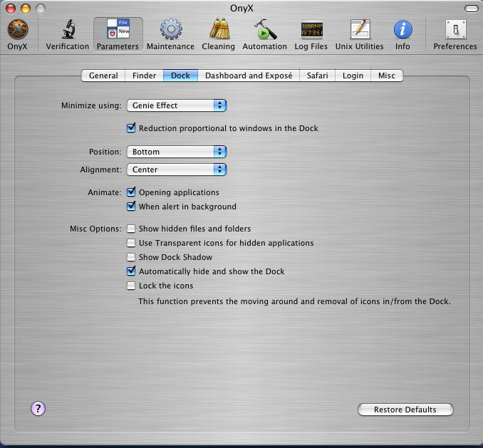The image size is (483, 448).
Task: Click the toolbar toggle pill button
Action: (x=472, y=9)
